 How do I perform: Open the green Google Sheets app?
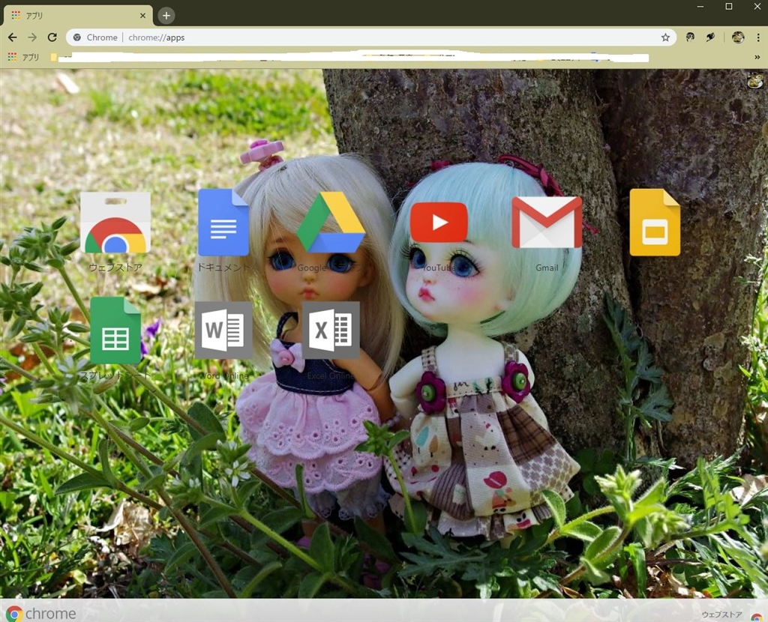tap(115, 330)
